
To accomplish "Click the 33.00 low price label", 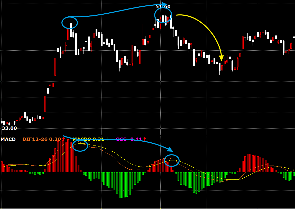I will point(9,128).
